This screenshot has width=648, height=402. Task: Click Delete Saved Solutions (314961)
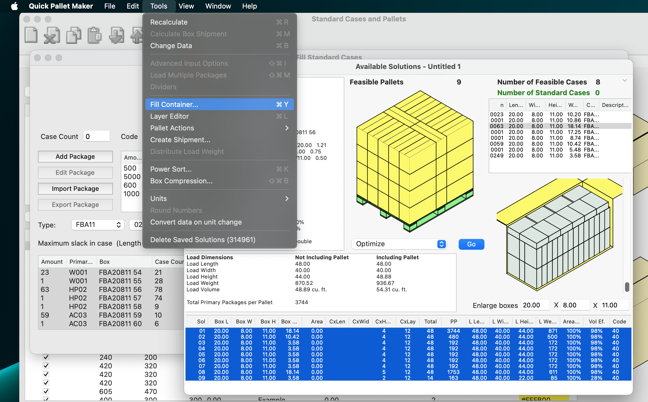point(219,240)
